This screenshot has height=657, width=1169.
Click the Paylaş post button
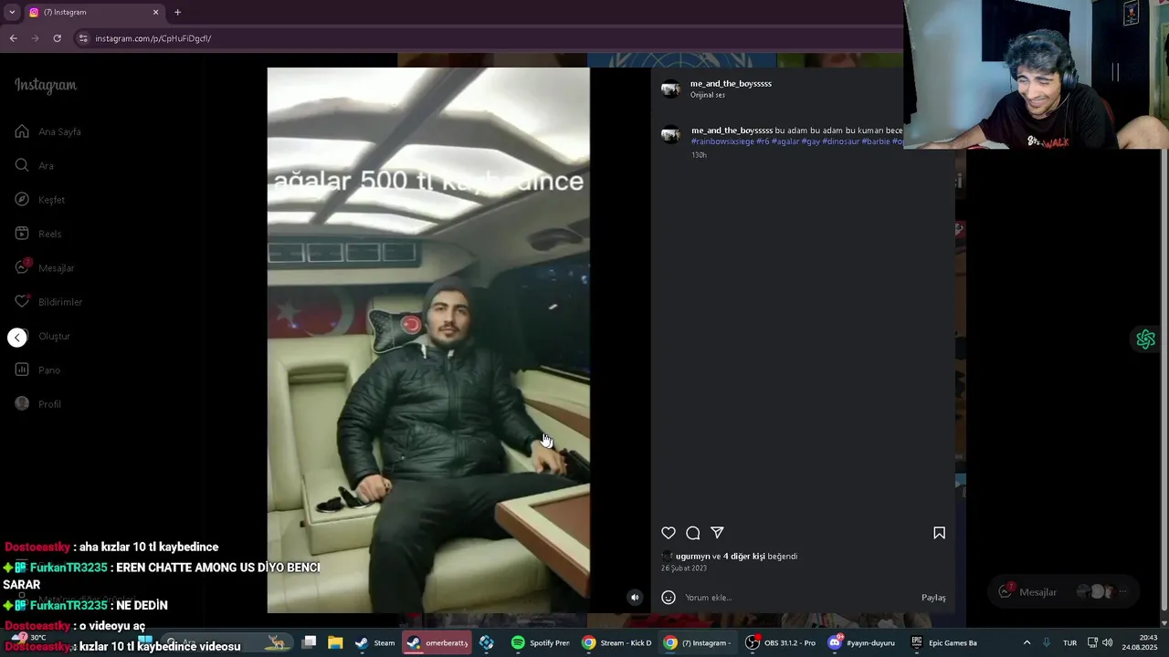933,598
